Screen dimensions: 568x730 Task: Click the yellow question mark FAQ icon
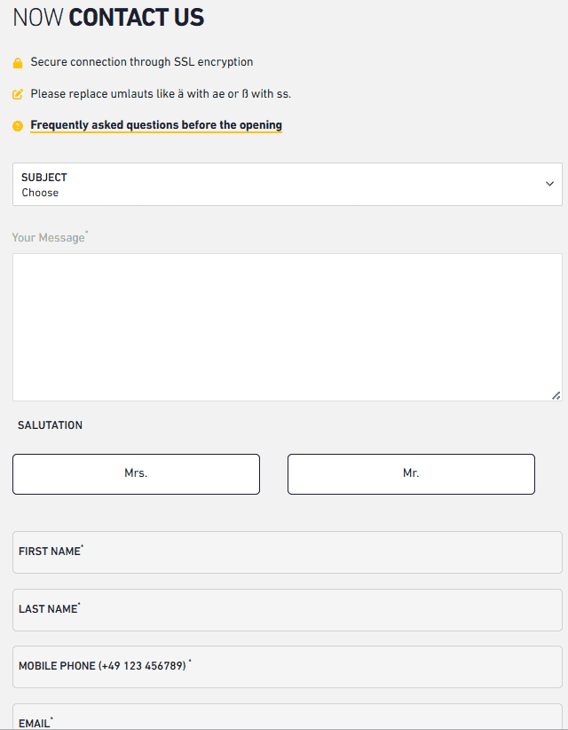click(x=17, y=125)
